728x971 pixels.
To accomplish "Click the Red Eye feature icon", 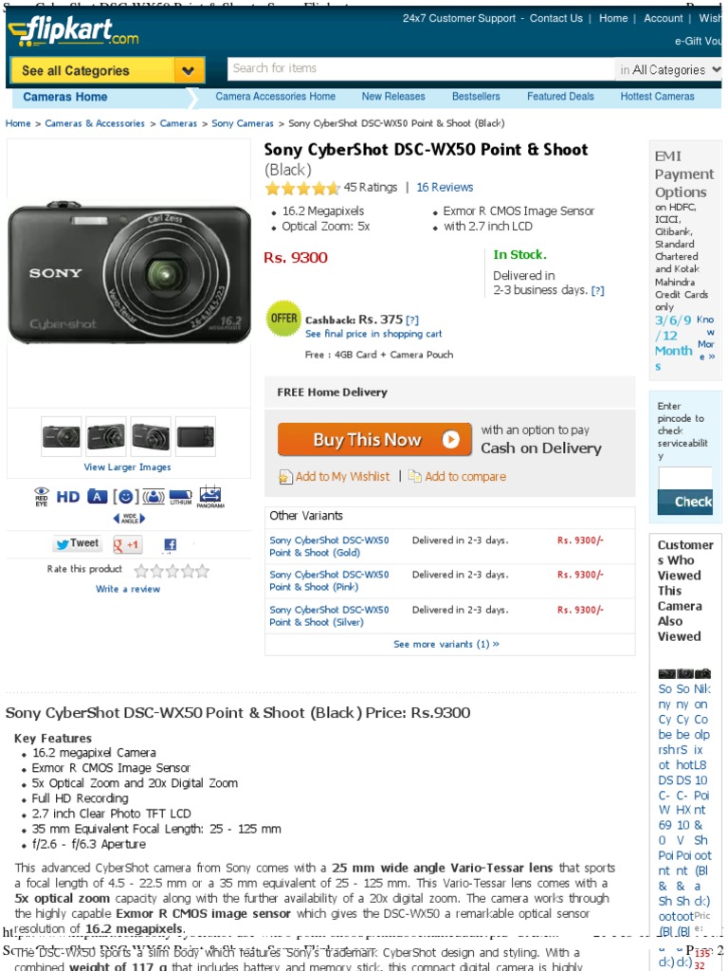I will [42, 496].
